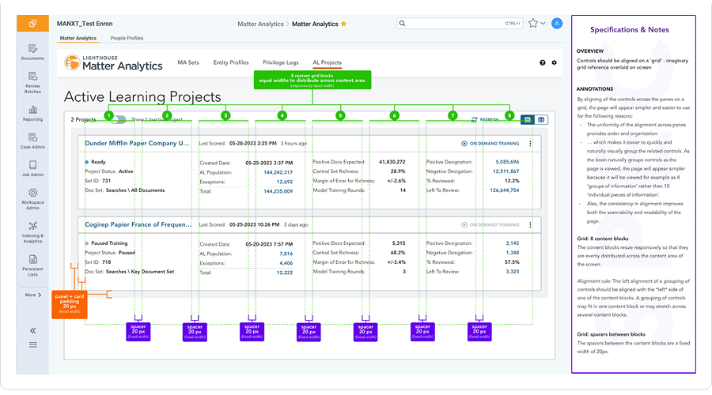Screen dimensions: 712x395
Task: Click the help question mark icon
Action: pos(542,62)
